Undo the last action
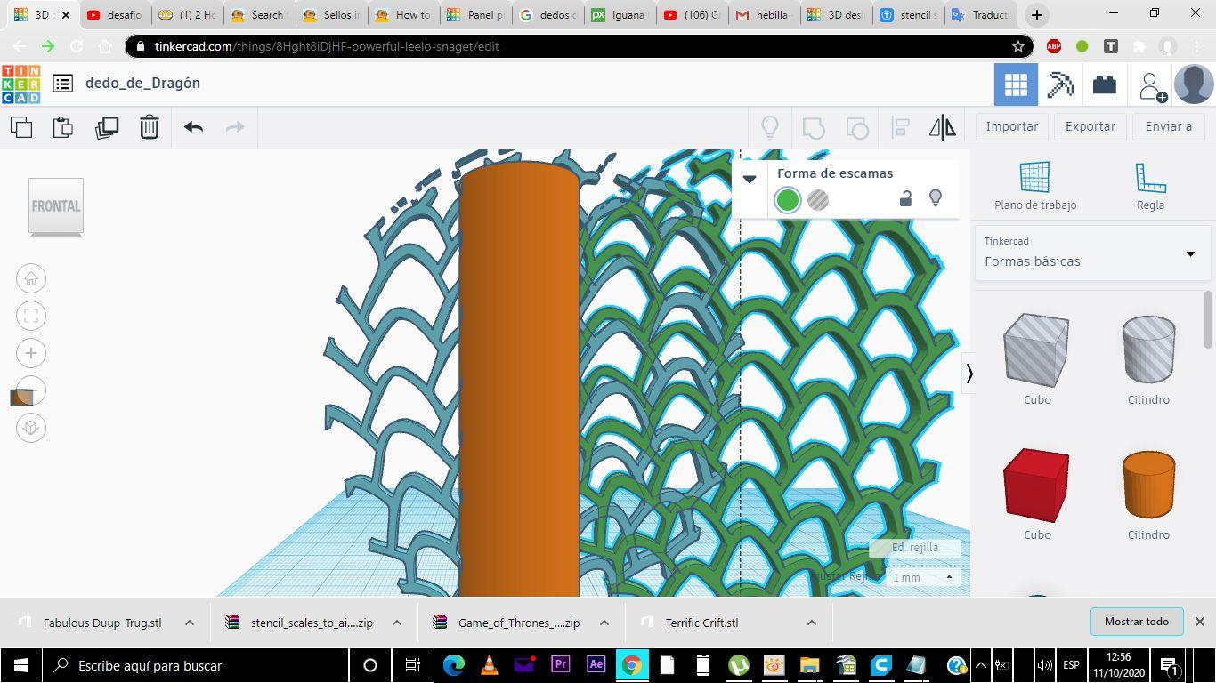This screenshot has width=1216, height=683. pos(193,127)
